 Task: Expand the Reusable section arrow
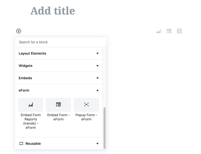pos(97,144)
